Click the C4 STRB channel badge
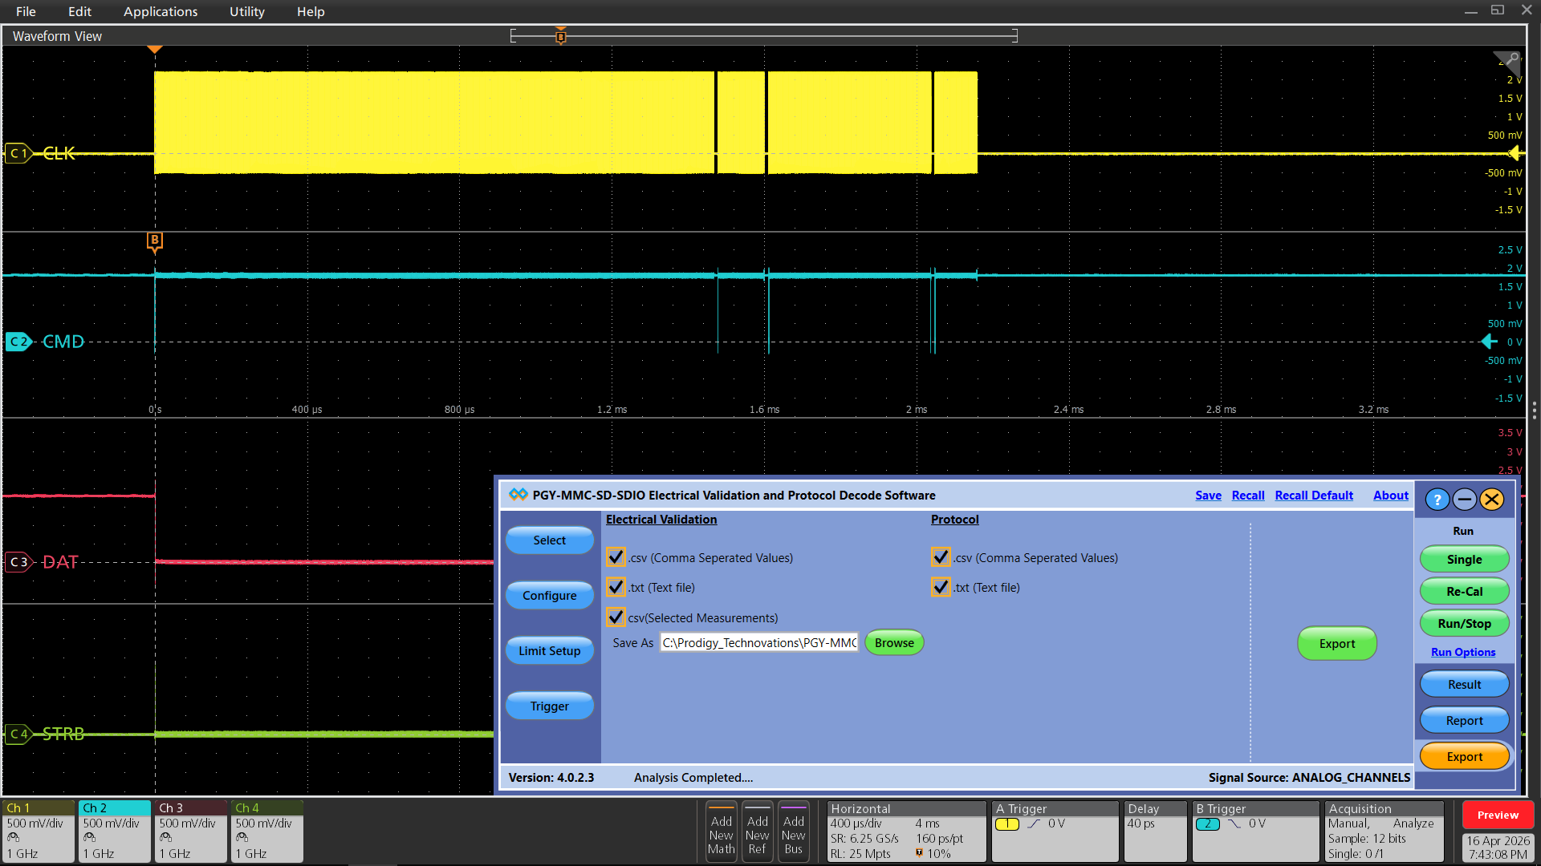1541x866 pixels. coord(18,734)
